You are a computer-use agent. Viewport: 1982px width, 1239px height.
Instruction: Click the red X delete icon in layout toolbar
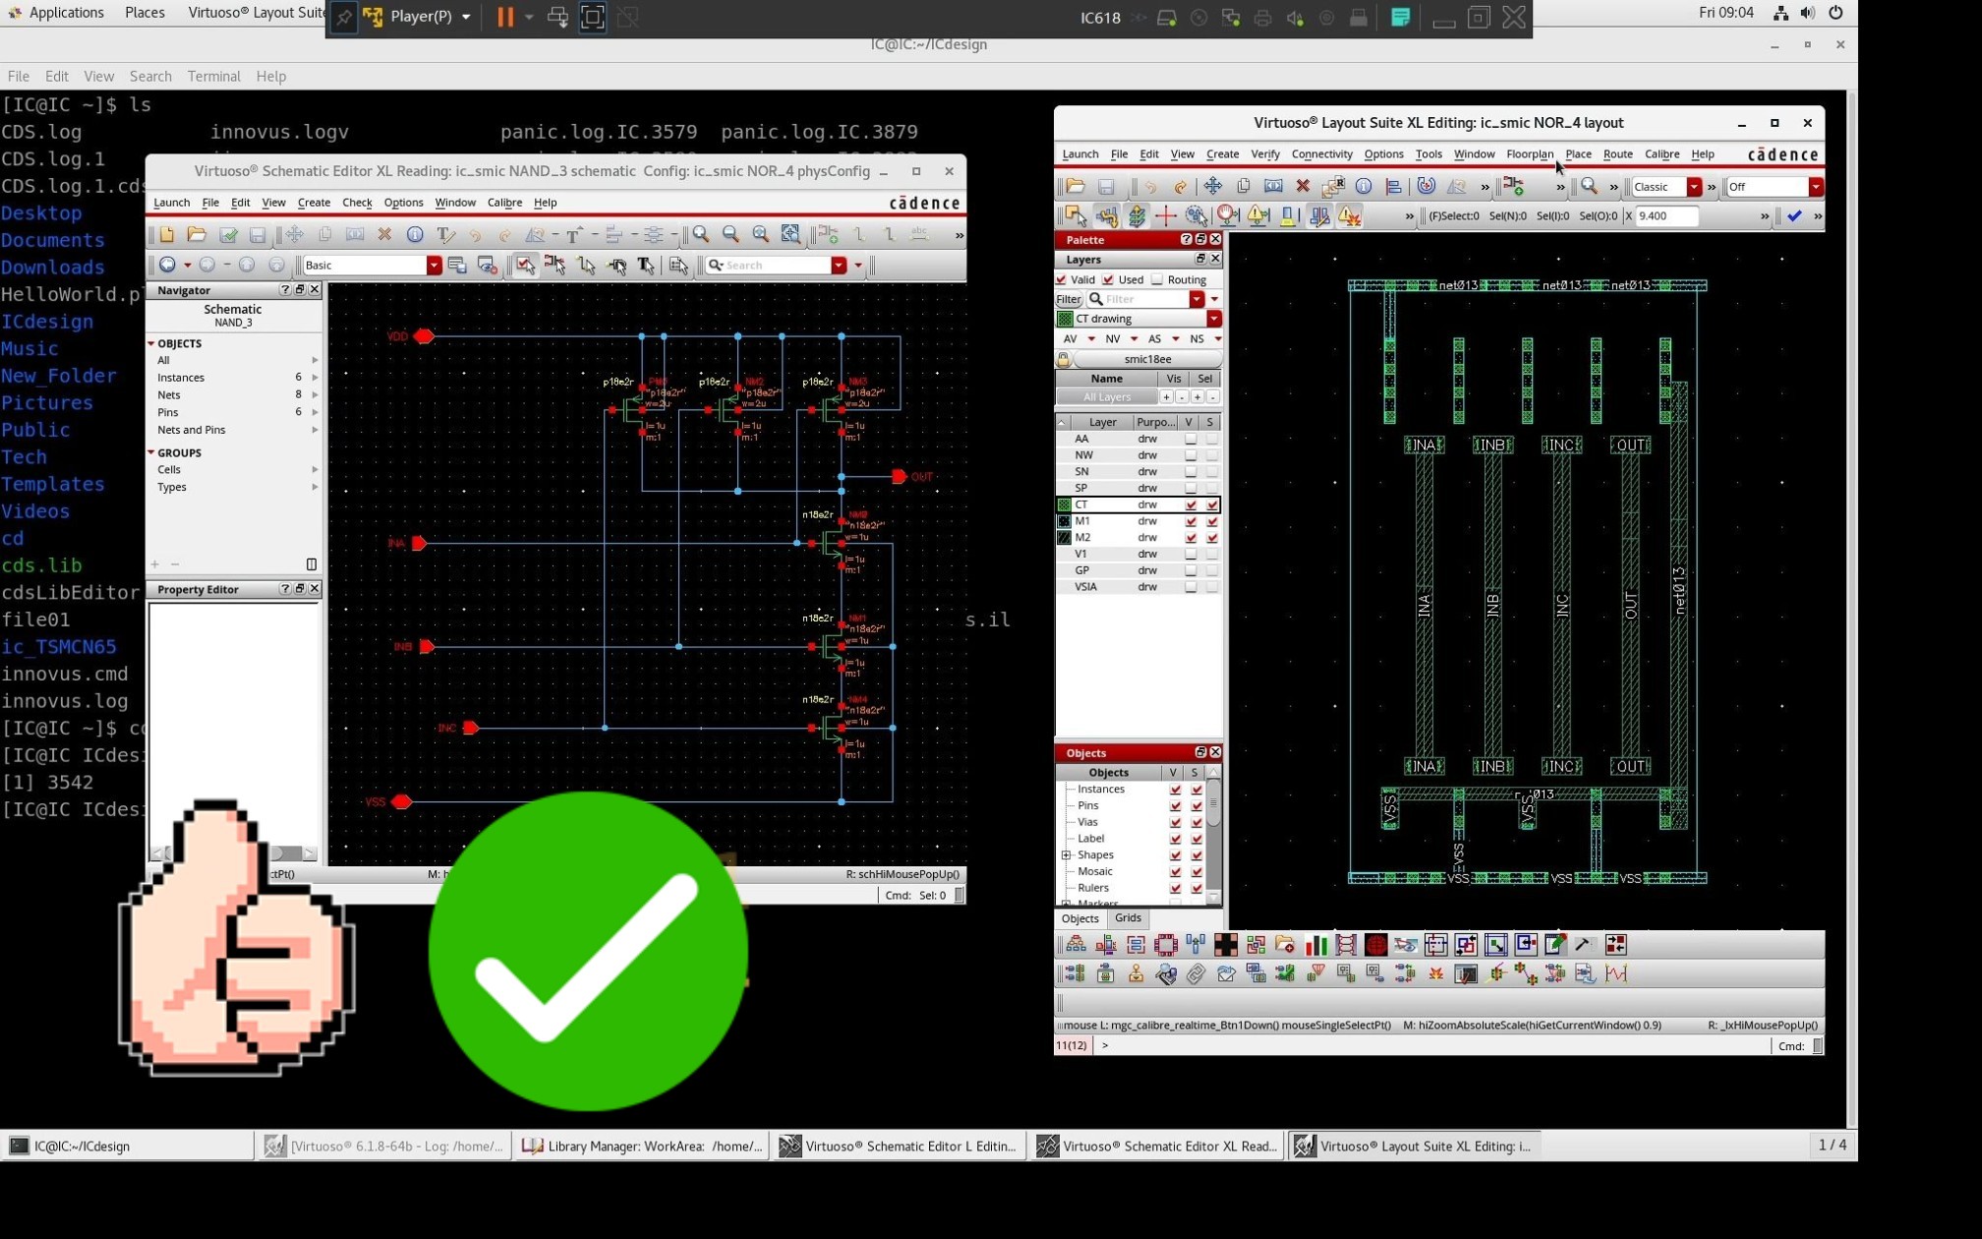pos(1303,187)
